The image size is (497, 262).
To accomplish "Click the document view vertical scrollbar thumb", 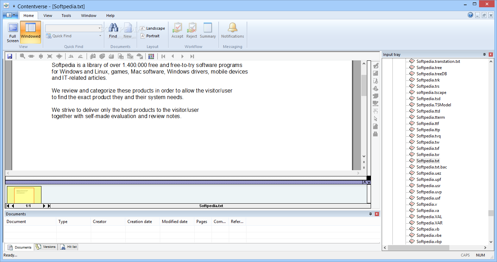I will 364,85.
